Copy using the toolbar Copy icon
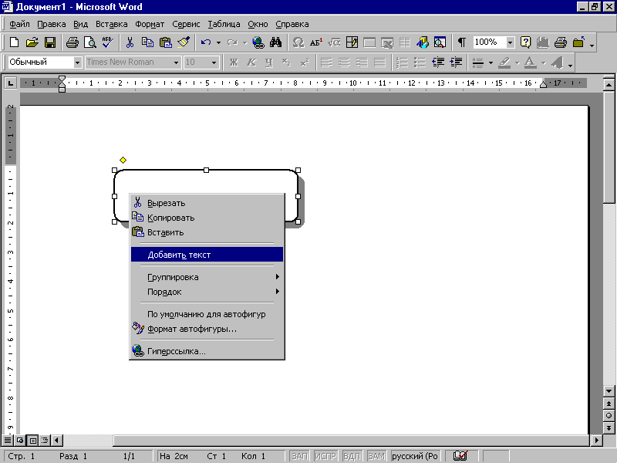Image resolution: width=617 pixels, height=463 pixels. click(147, 42)
